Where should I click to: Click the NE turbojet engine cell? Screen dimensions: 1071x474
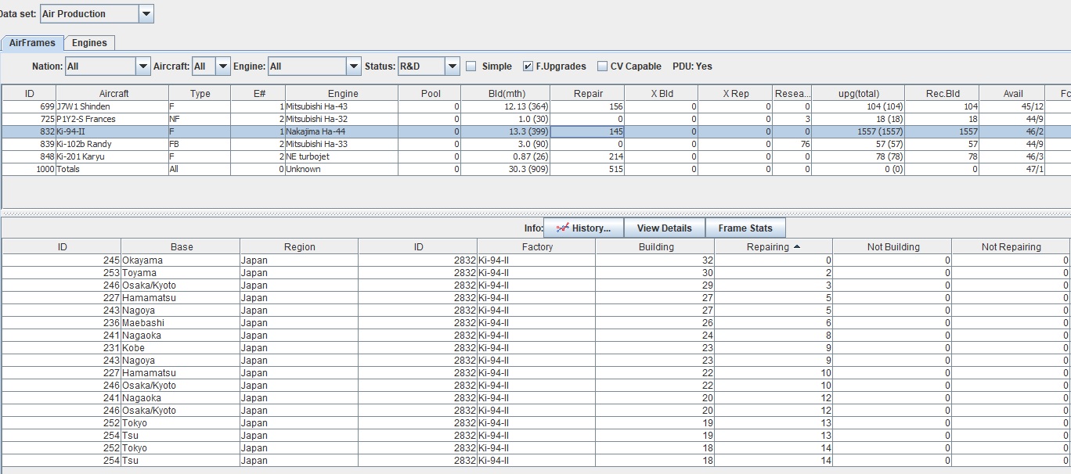(341, 156)
